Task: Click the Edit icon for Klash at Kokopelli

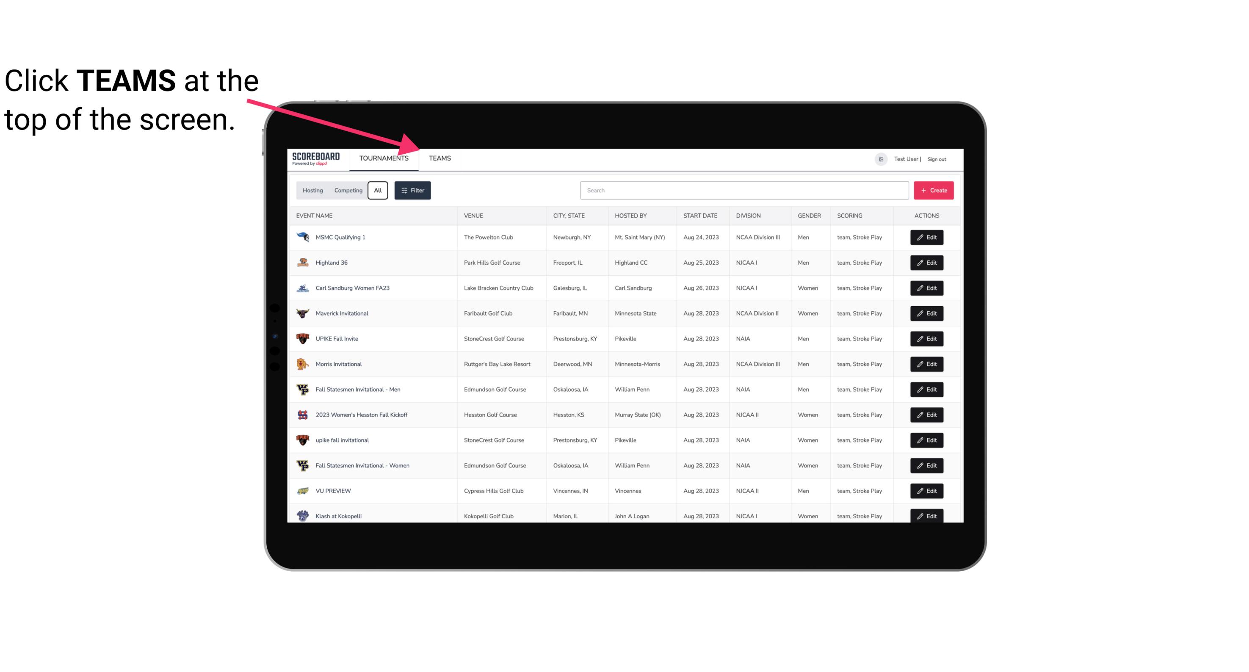Action: [927, 516]
